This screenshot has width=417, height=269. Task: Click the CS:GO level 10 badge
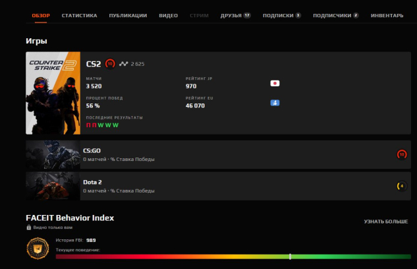click(401, 154)
